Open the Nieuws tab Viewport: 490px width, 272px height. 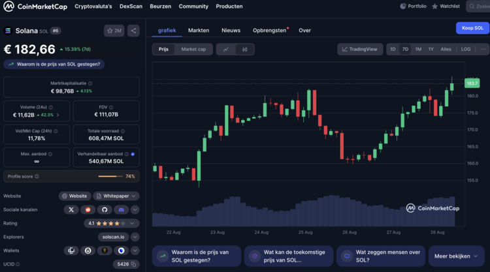click(231, 31)
